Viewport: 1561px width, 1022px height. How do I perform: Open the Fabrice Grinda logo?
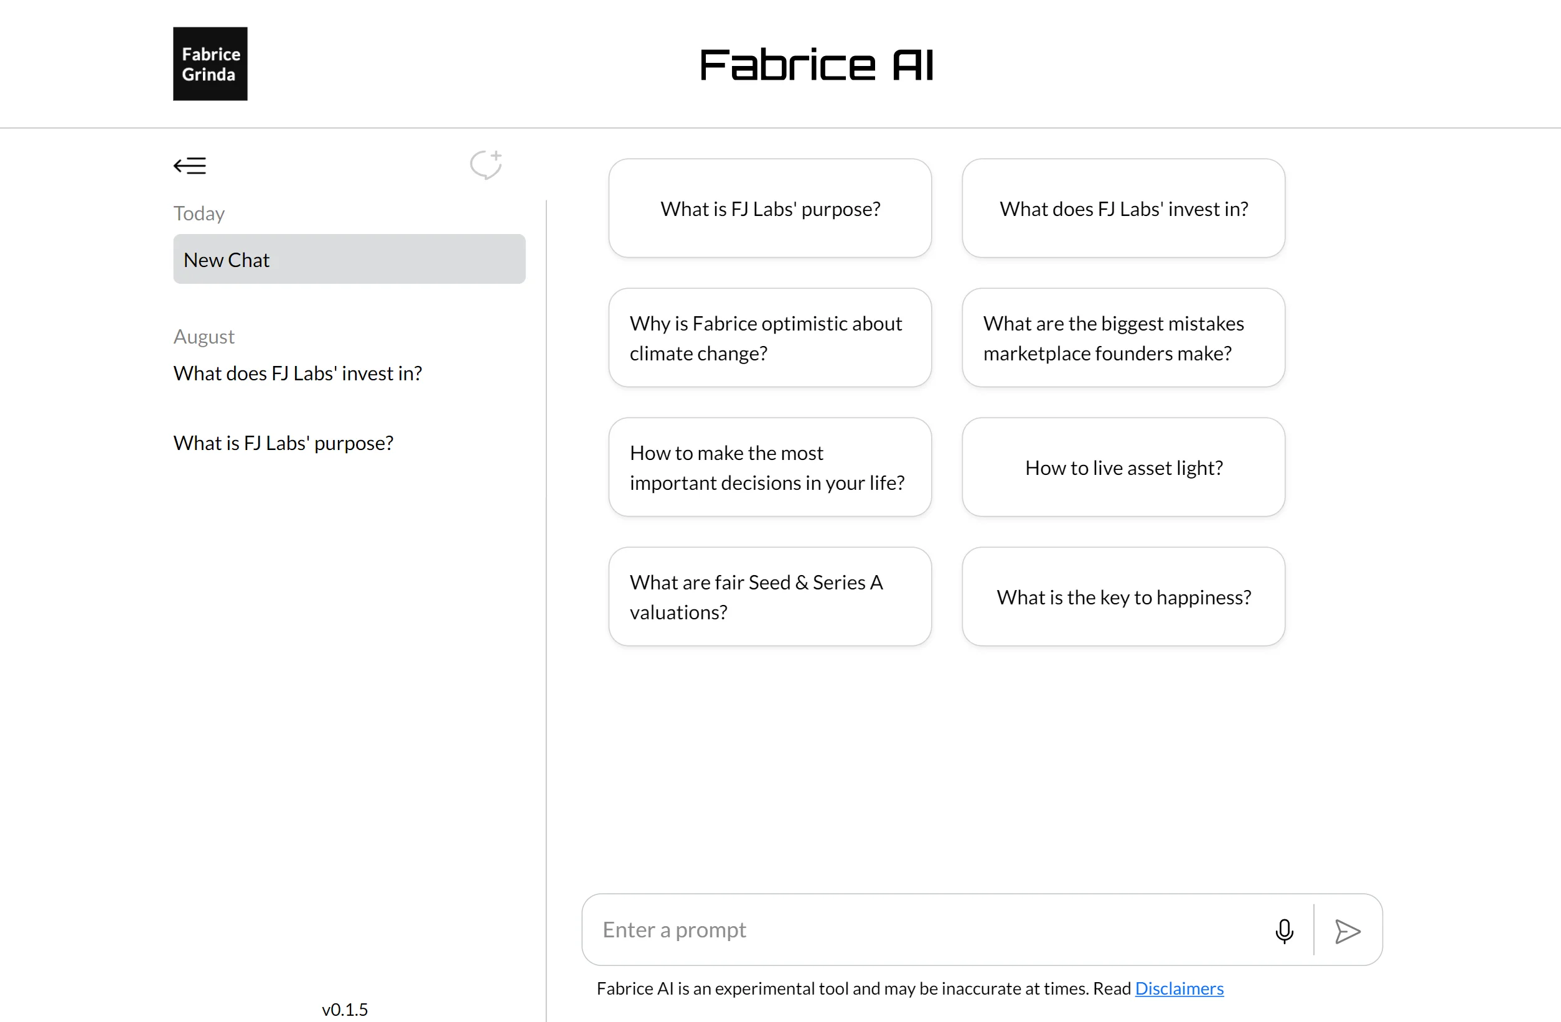point(210,63)
